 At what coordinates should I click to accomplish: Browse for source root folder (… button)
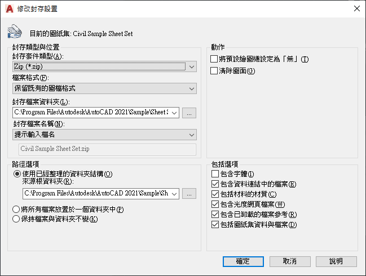point(189,194)
